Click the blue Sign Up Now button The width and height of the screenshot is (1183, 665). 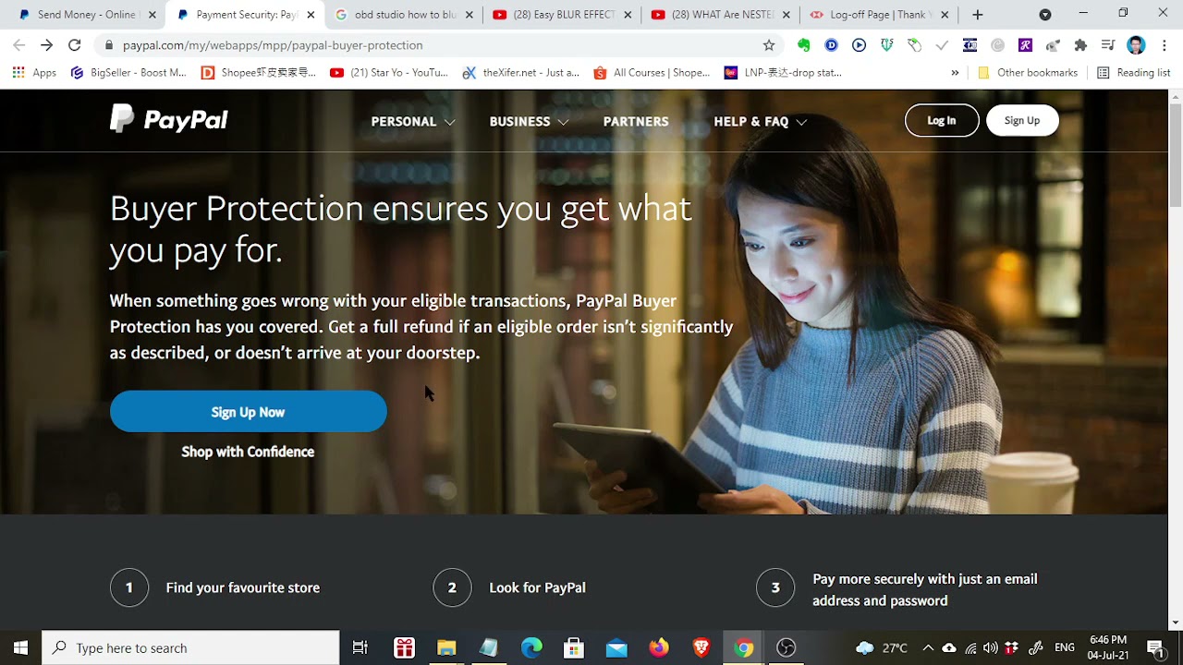248,412
